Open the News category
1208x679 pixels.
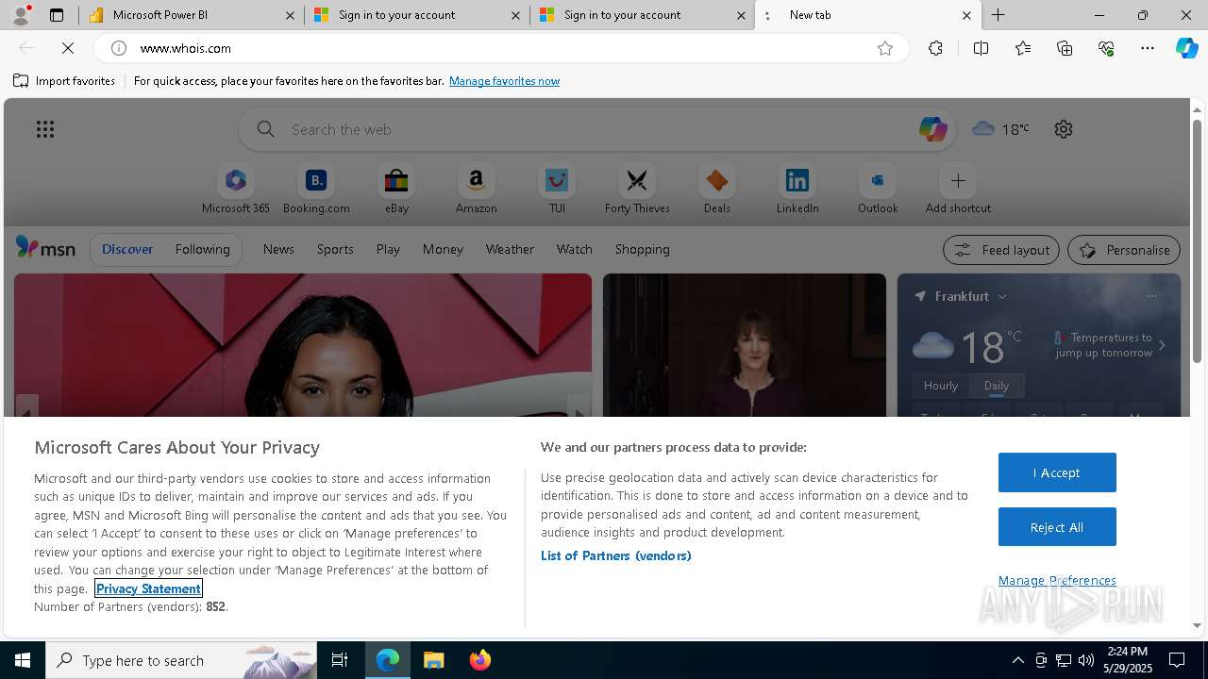point(278,249)
